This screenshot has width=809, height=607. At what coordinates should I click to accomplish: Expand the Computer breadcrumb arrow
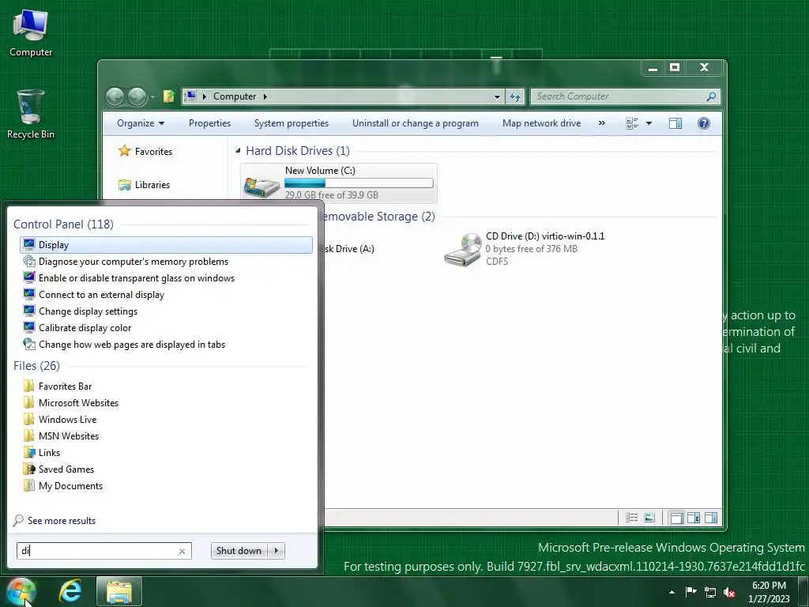(x=265, y=96)
